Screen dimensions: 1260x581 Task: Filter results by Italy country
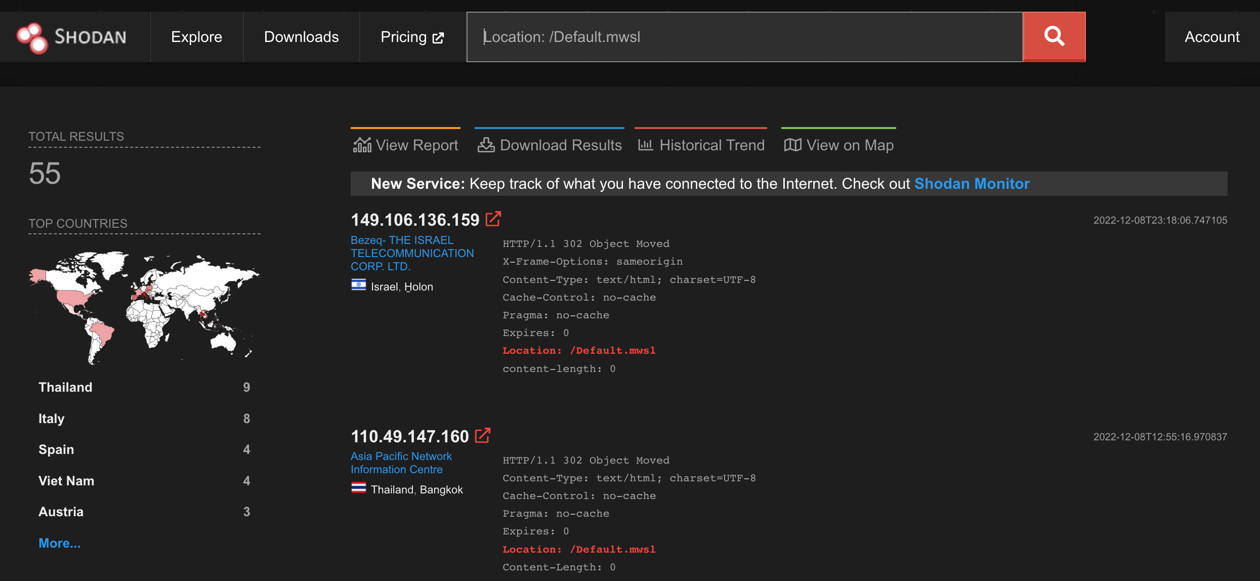pyautogui.click(x=51, y=419)
